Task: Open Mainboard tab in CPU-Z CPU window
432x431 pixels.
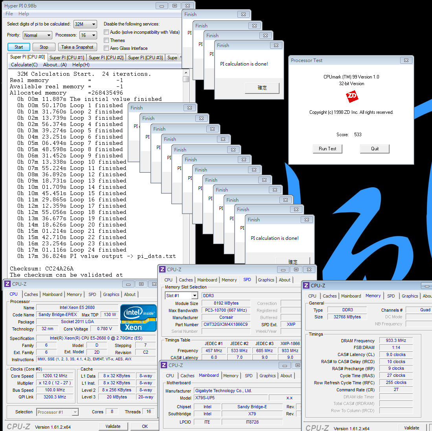Action: 52,294
